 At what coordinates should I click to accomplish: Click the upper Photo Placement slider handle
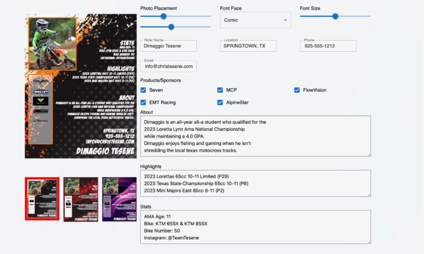[x=163, y=16]
